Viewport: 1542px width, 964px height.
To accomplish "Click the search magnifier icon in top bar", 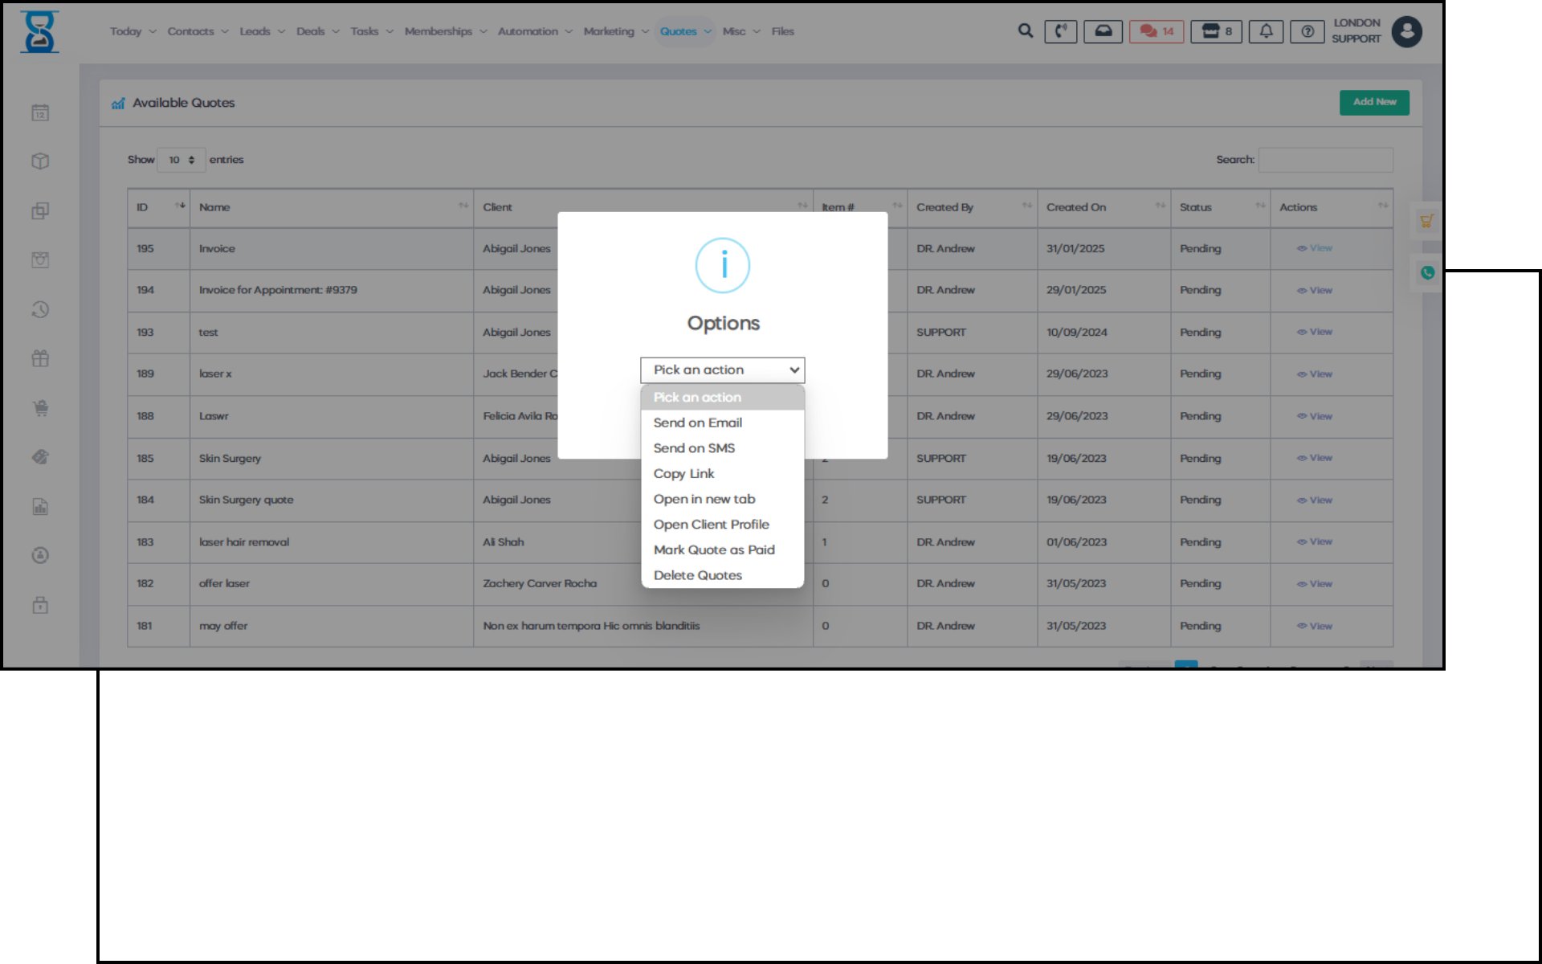I will pos(1025,31).
